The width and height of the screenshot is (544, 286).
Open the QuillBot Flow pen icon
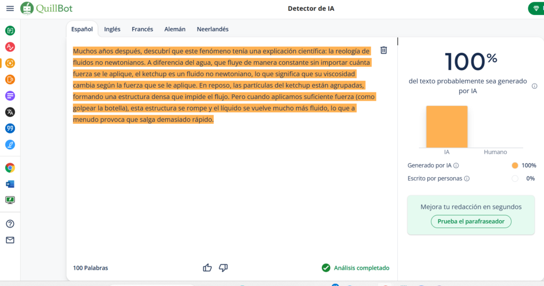point(10,145)
